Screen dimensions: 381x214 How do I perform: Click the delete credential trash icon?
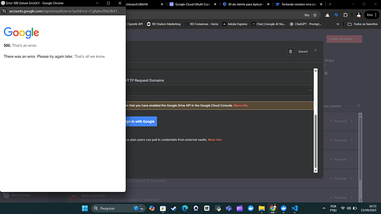pyautogui.click(x=290, y=51)
